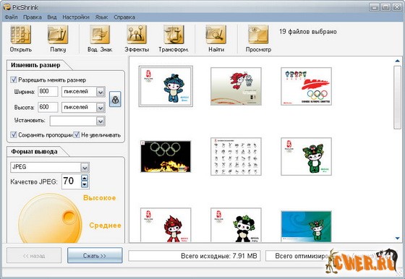Toggle Разрешить менять размер checkbox
The width and height of the screenshot is (405, 279).
(x=14, y=80)
